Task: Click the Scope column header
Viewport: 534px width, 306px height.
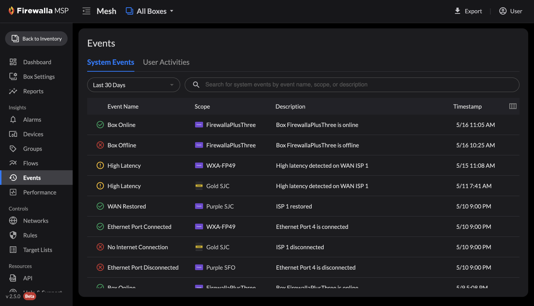Action: tap(202, 107)
